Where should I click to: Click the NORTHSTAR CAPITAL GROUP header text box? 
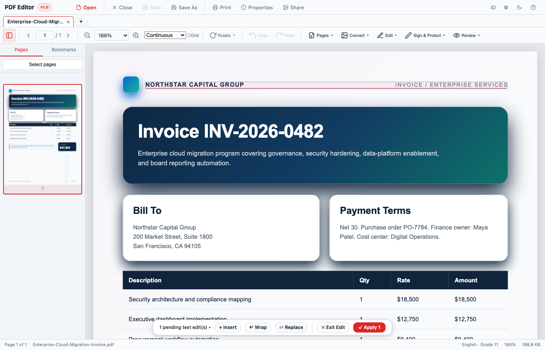(326, 85)
